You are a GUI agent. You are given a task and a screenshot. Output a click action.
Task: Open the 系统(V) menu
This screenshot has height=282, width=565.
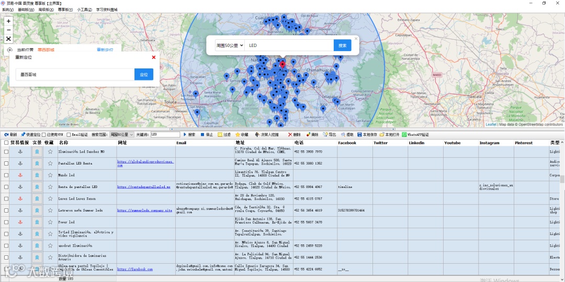(x=8, y=9)
